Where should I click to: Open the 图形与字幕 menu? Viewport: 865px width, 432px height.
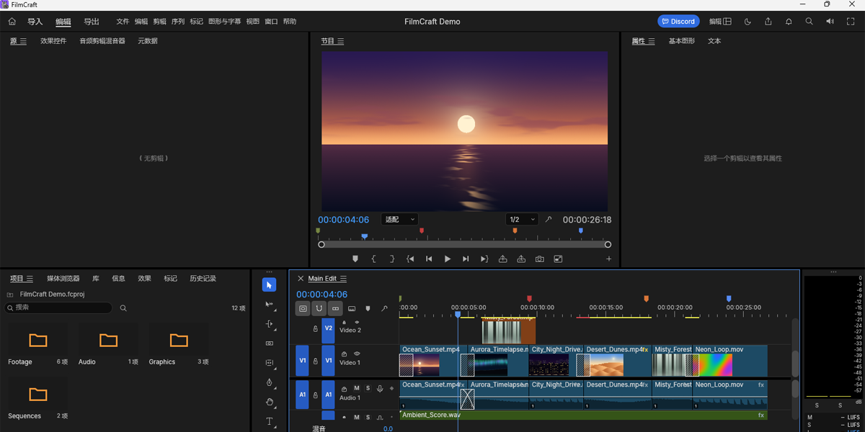coord(224,22)
